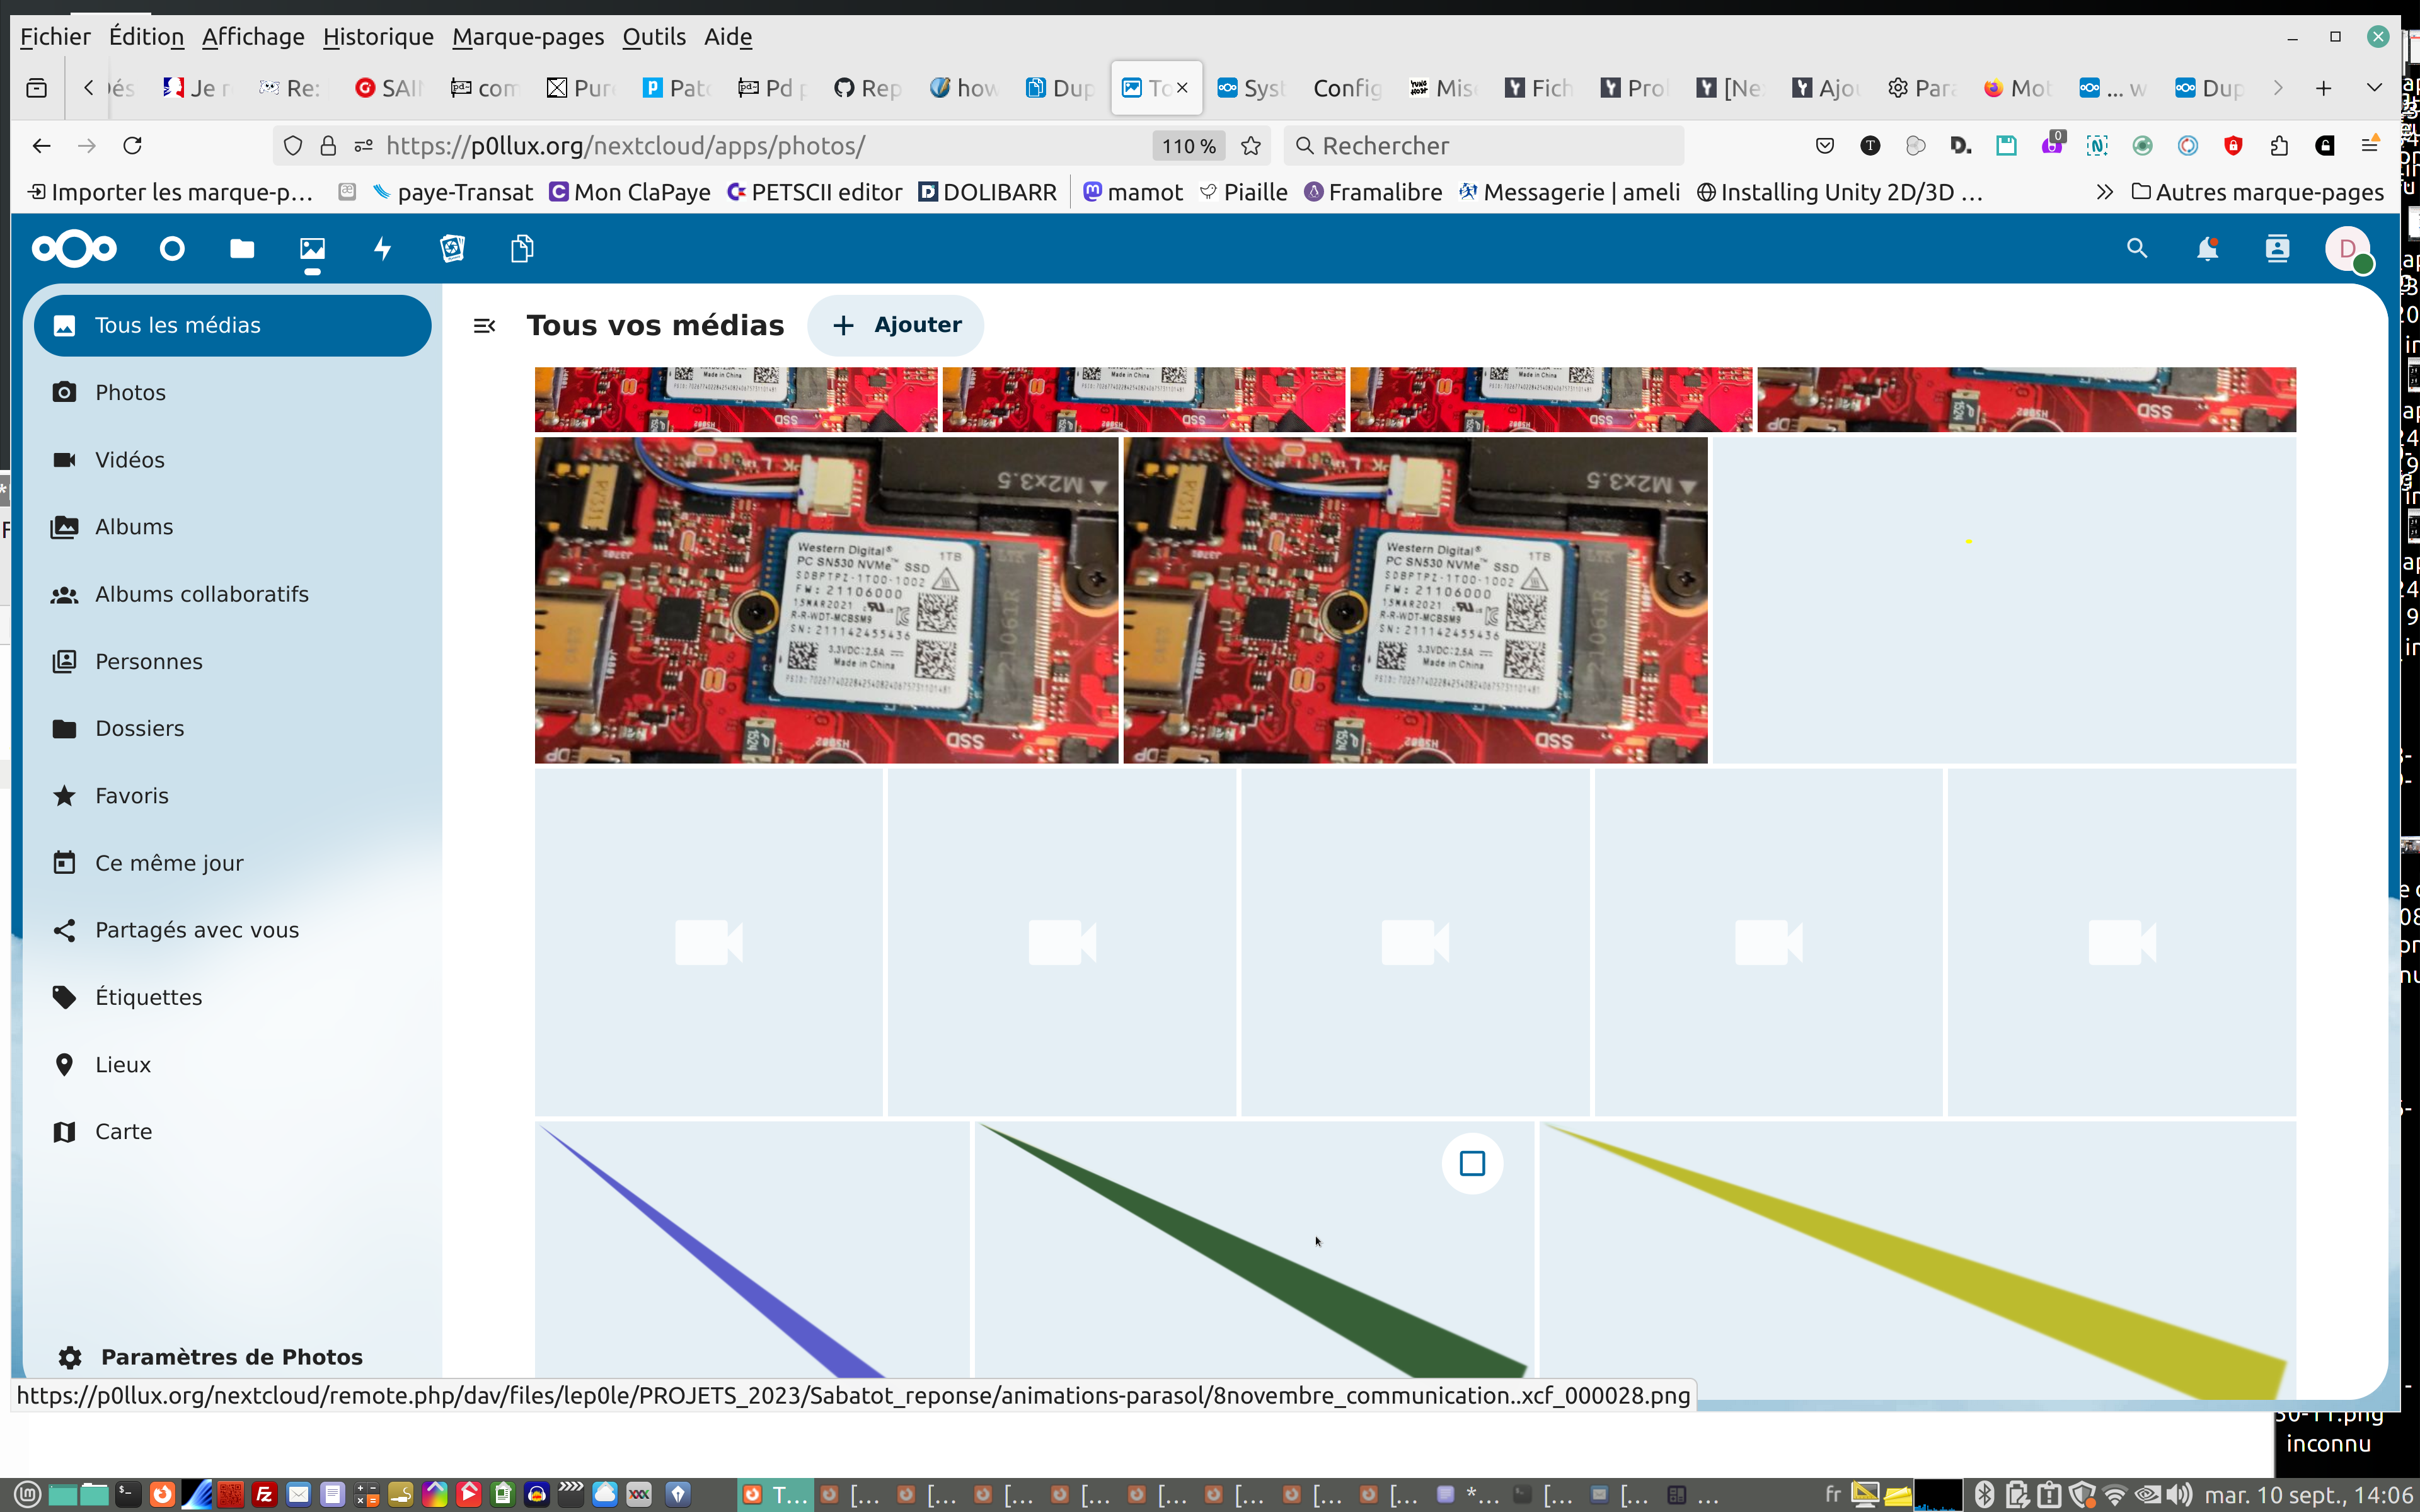Screen dimensions: 2420x1512
Task: Open the user avatar menu
Action: (x=2347, y=248)
